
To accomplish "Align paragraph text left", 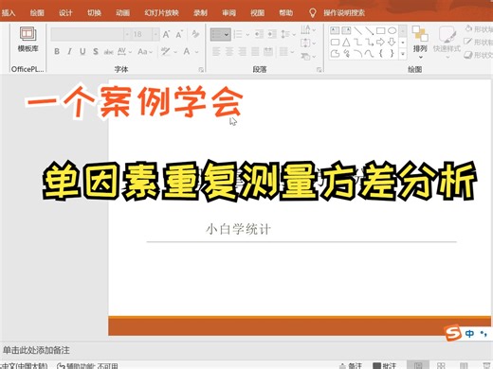I will (x=216, y=52).
